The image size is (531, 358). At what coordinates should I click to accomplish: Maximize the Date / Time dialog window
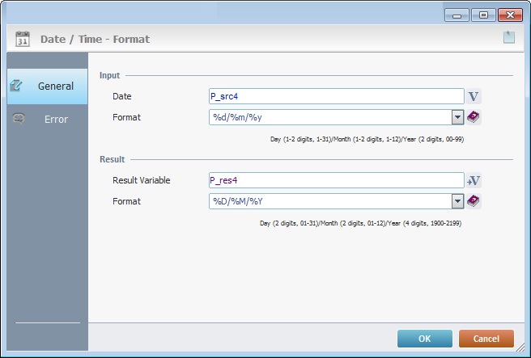(483, 15)
